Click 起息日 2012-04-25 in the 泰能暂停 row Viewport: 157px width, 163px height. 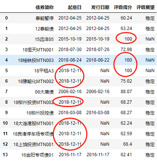click(70, 18)
